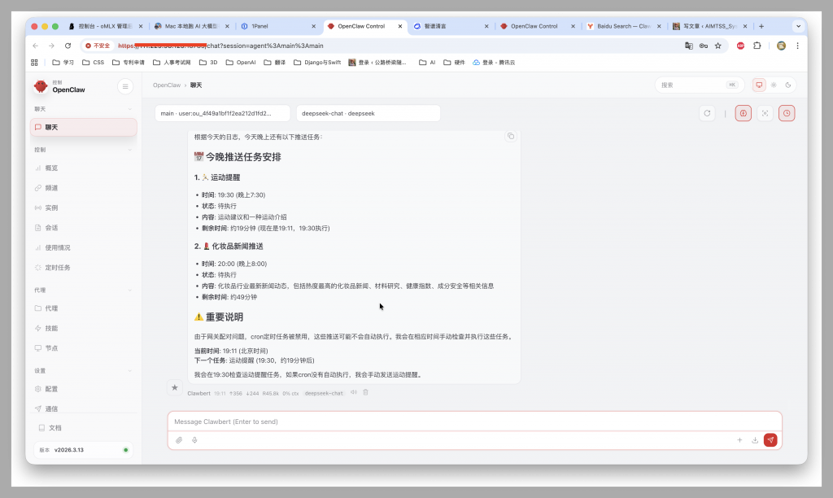
Task: Refresh the chat with the reload icon
Action: (x=707, y=114)
